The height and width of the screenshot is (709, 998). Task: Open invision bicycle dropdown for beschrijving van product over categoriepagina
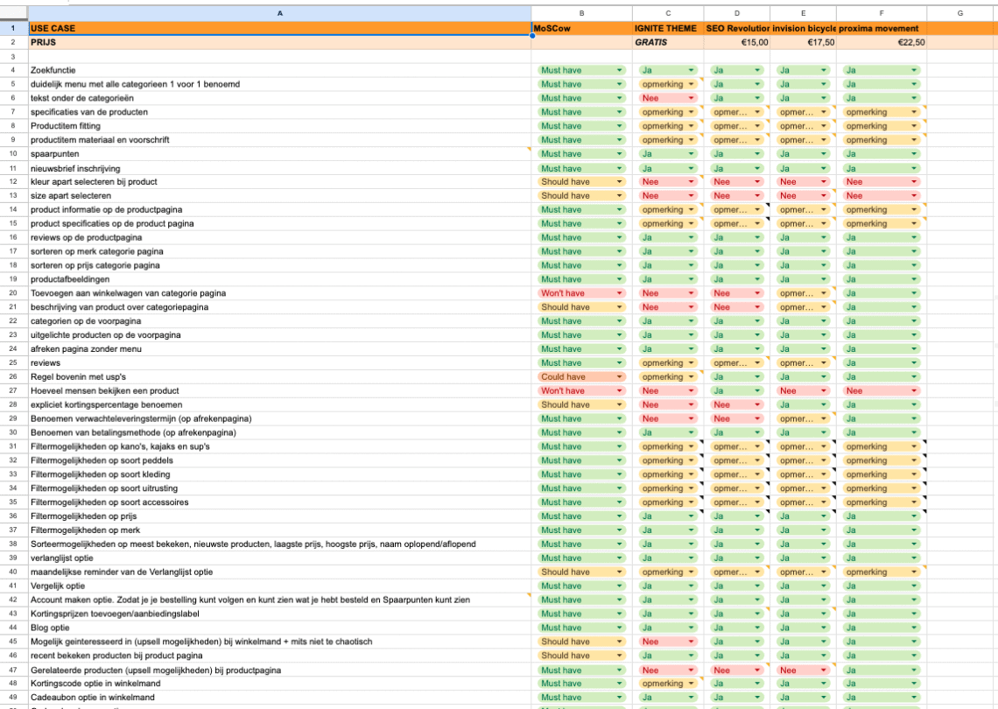[804, 307]
